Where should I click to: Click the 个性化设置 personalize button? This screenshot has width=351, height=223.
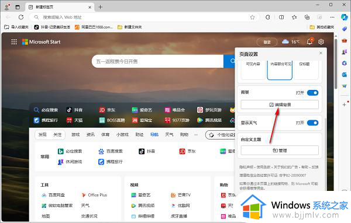221,135
